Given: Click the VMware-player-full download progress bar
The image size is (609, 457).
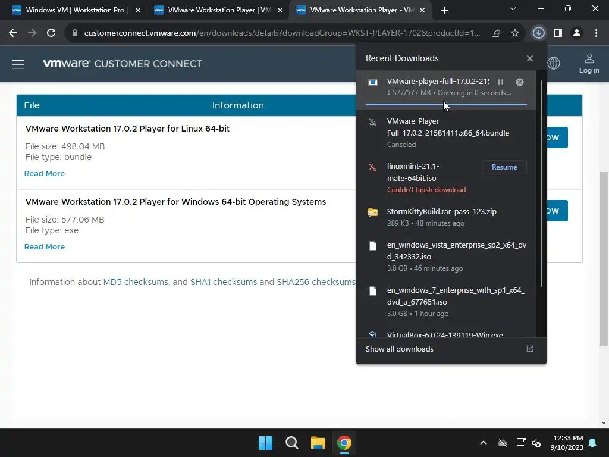Looking at the screenshot, I should pos(446,105).
